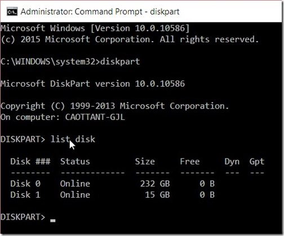
Task: Click the Command Prompt icon in title bar
Action: pos(12,12)
